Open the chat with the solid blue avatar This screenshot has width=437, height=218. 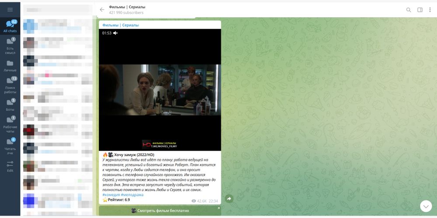tap(58, 201)
